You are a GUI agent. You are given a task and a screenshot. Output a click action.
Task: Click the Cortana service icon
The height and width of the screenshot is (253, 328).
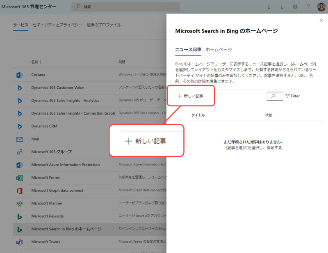click(x=20, y=75)
